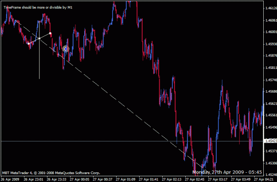Screen dimensions: 277x182
Task: Click the 1.4600 price axis label
Action: 271,32
